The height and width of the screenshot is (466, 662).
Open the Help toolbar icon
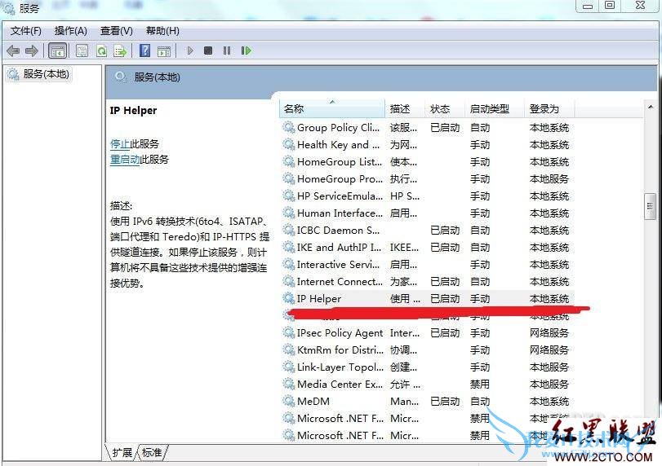point(144,51)
